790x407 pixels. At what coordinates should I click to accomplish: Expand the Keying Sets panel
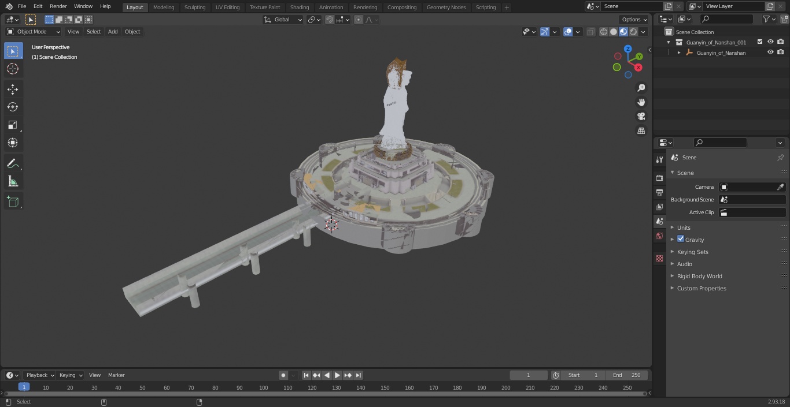[692, 252]
